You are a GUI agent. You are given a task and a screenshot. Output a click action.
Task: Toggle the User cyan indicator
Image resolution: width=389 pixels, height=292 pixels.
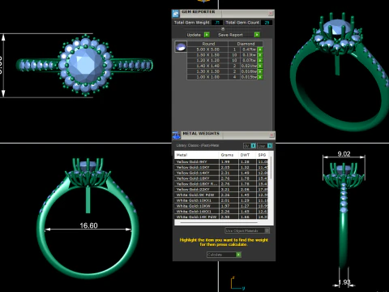coord(270,146)
